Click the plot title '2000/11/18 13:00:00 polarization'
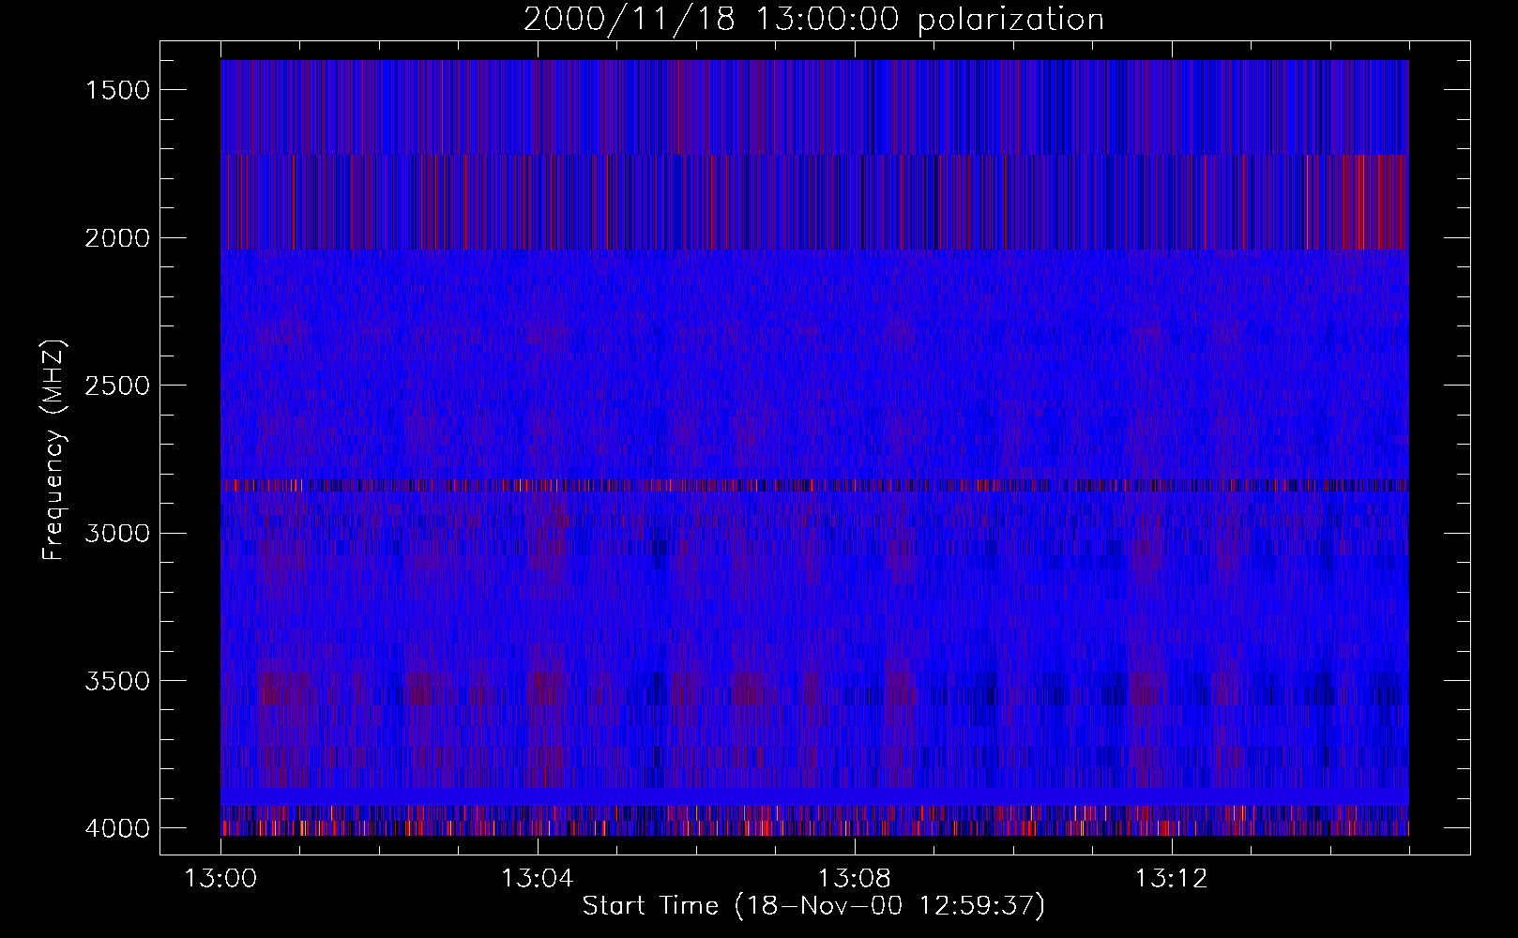1518x938 pixels. point(813,20)
